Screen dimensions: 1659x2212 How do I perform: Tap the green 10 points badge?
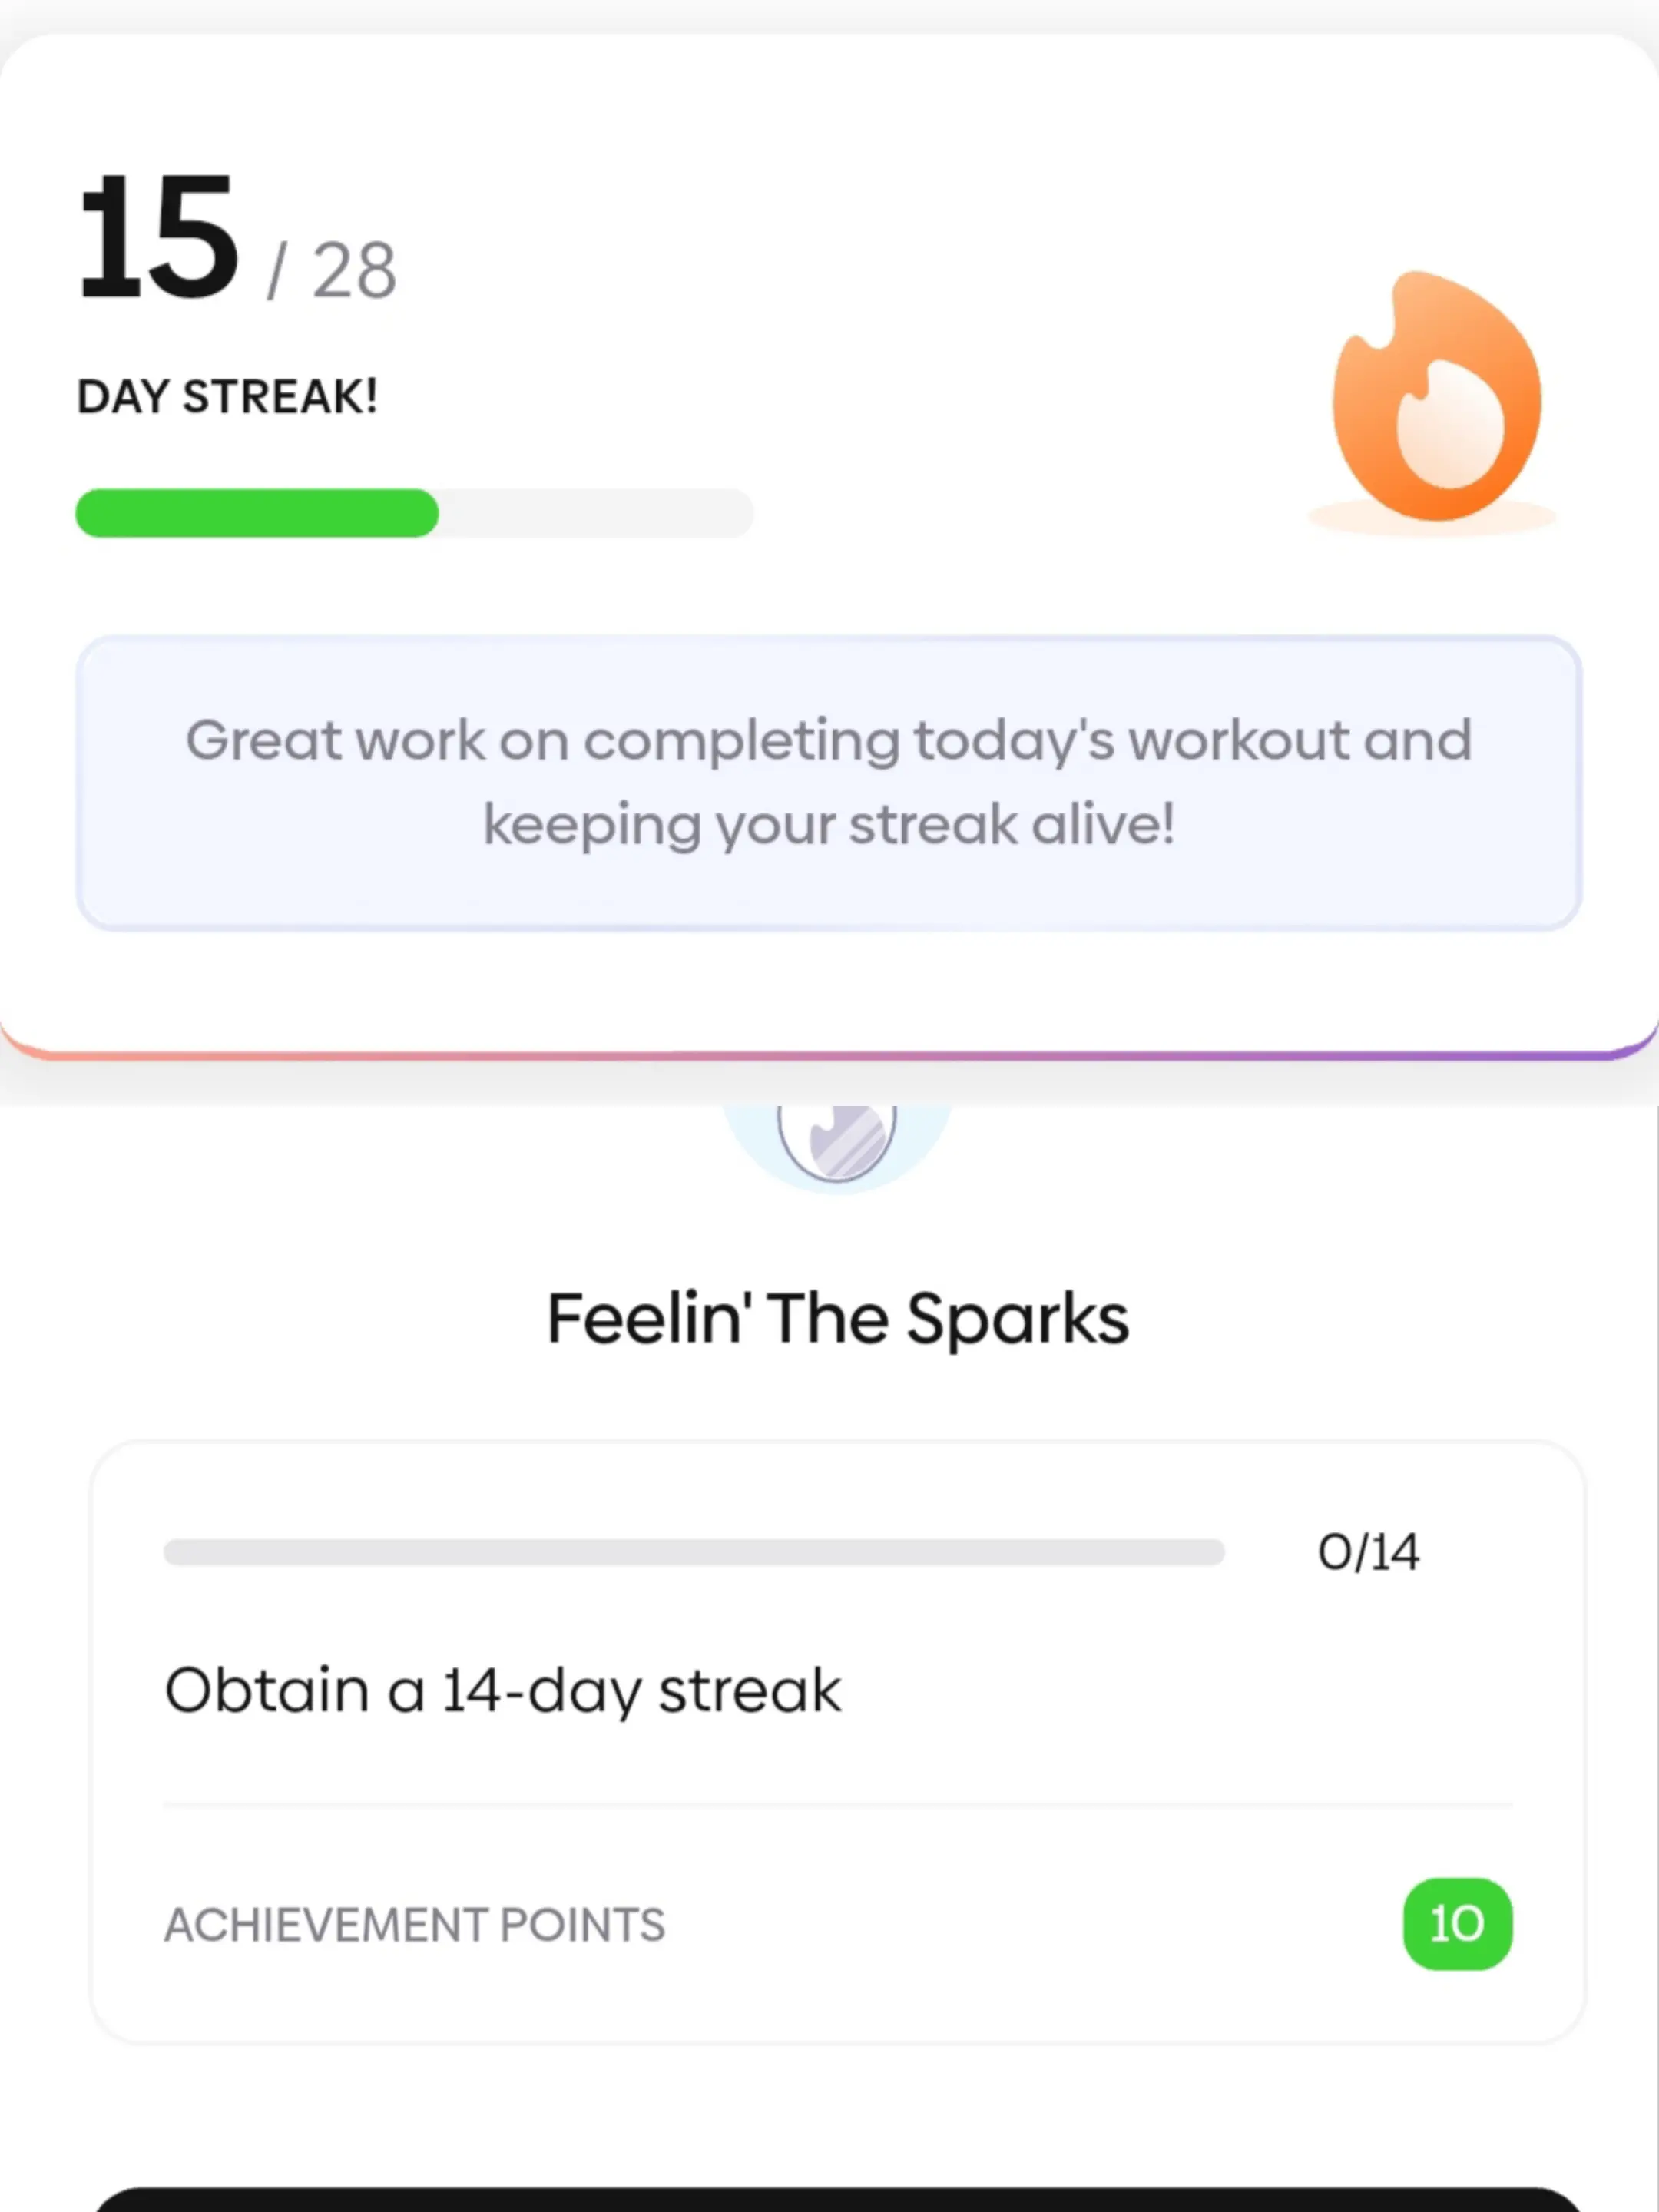(1456, 1923)
